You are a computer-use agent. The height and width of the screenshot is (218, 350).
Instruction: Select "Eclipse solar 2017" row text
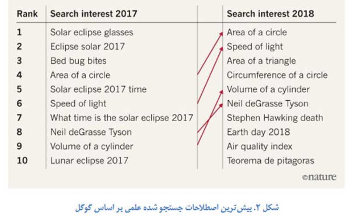point(87,47)
